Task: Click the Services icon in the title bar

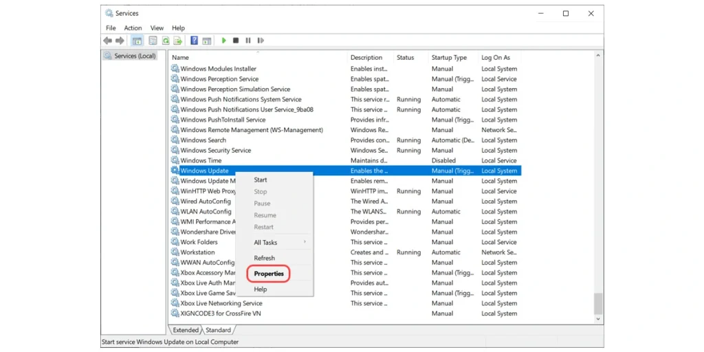Action: (x=109, y=14)
